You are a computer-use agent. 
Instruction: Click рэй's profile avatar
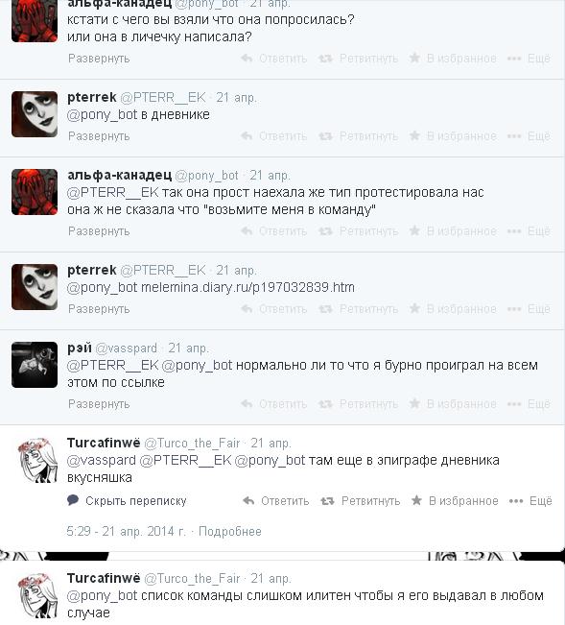pos(35,365)
